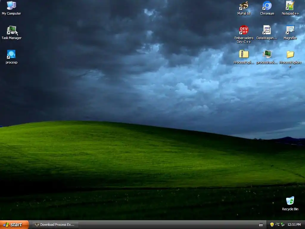Select the Task Manager shortcut
The width and height of the screenshot is (305, 229).
point(12,33)
